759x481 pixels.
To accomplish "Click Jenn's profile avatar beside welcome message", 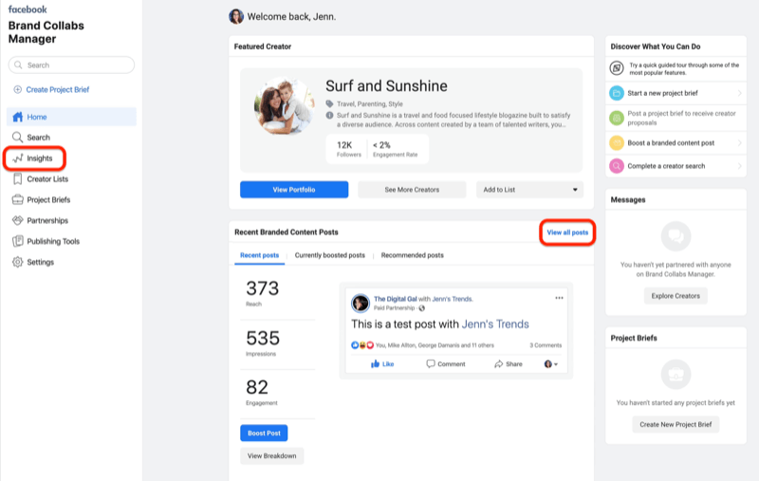I will pos(236,16).
